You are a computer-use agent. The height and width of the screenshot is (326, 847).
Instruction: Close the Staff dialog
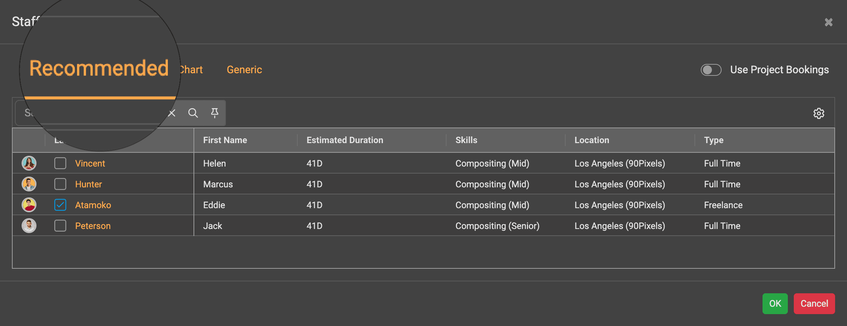pos(828,22)
